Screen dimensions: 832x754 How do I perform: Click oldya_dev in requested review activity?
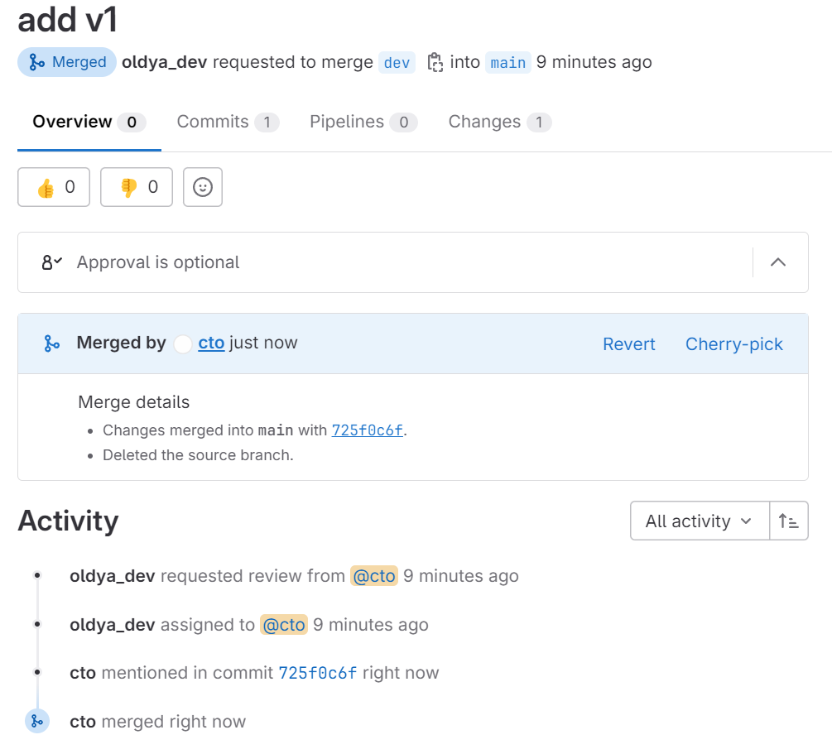113,576
